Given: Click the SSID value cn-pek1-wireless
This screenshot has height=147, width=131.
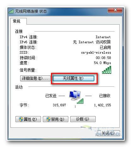Looking at the screenshot, I should coord(96,52).
